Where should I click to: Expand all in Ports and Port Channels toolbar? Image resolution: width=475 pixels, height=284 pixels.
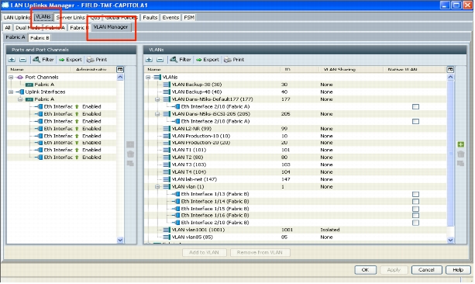12,60
